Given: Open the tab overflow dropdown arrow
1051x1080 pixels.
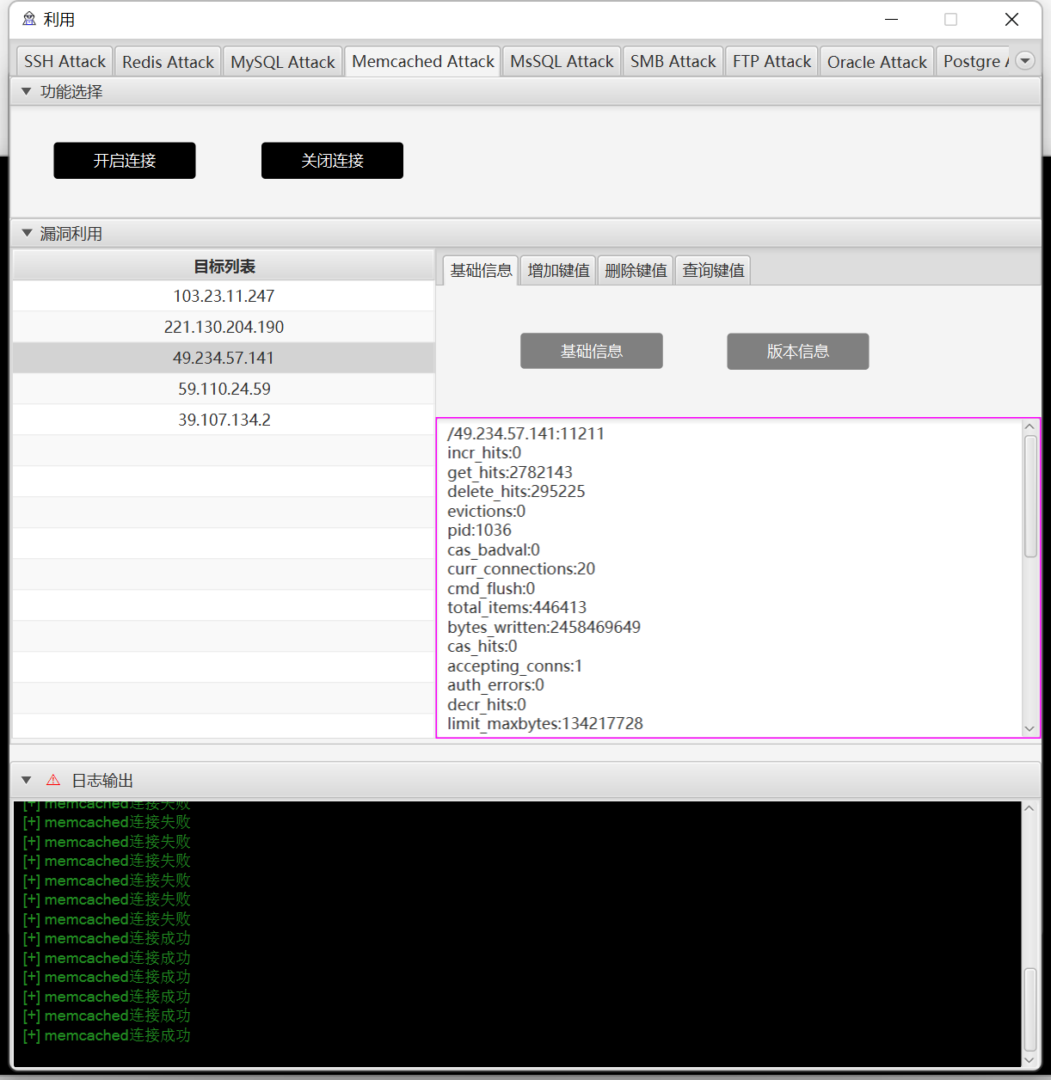Looking at the screenshot, I should coord(1024,60).
